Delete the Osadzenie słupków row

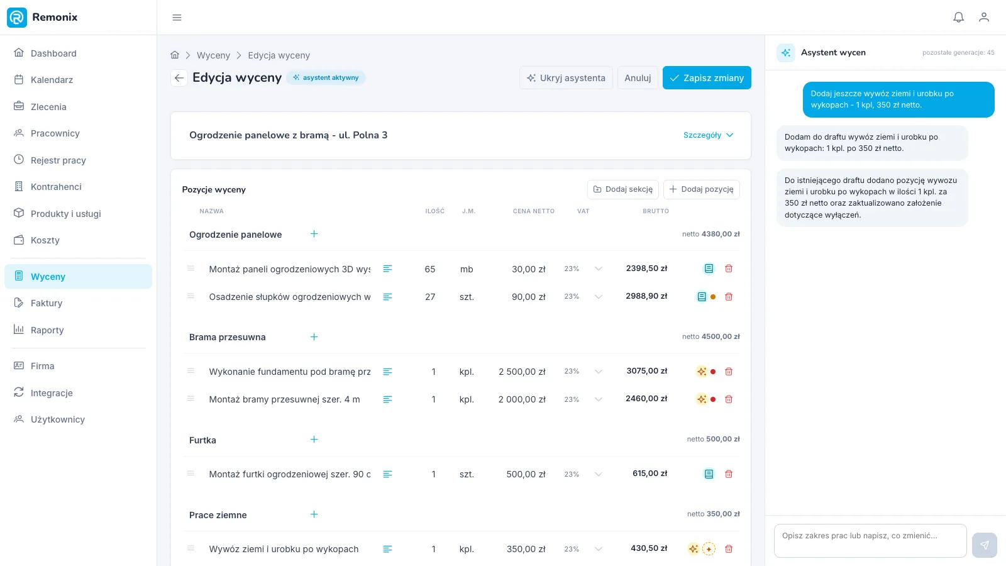(729, 297)
